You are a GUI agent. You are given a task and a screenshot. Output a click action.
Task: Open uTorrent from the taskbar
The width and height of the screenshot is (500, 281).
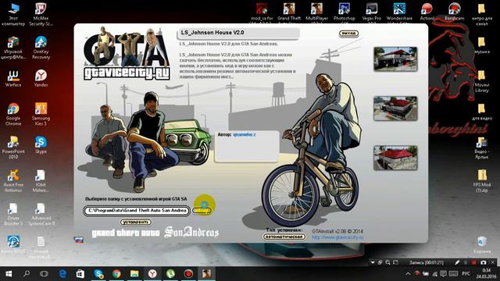coord(170,274)
